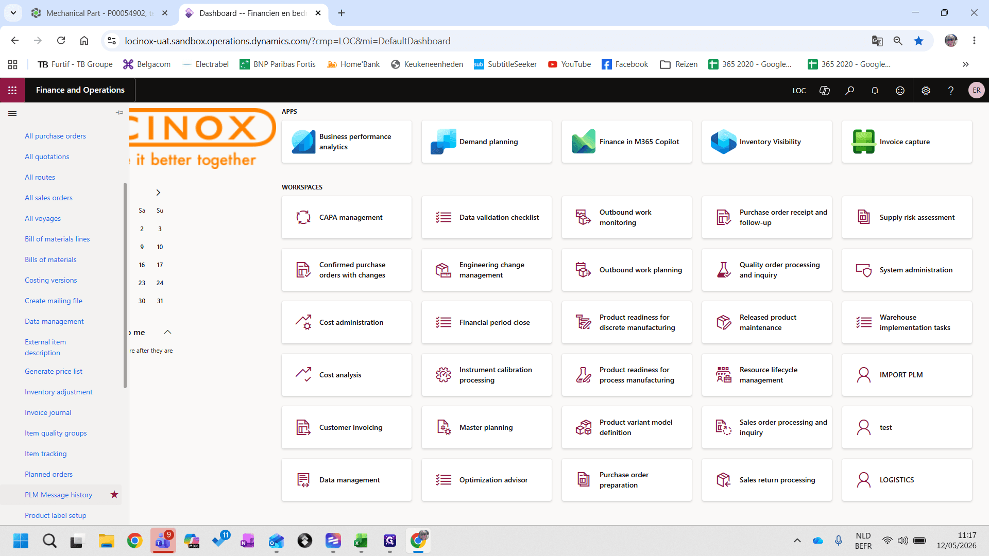Open the IMPORT PLM workspace
This screenshot has width=989, height=556.
click(x=907, y=375)
